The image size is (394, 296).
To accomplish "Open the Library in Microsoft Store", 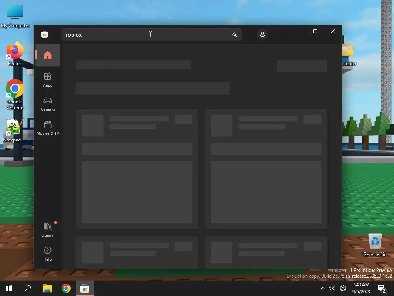I will [48, 230].
